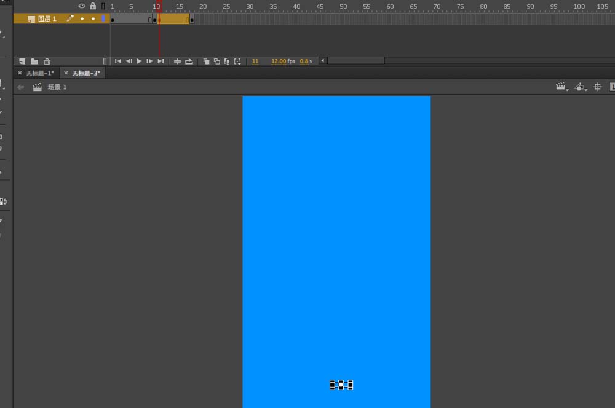Open the Edit Scene dropdown
This screenshot has width=615, height=408.
[561, 87]
